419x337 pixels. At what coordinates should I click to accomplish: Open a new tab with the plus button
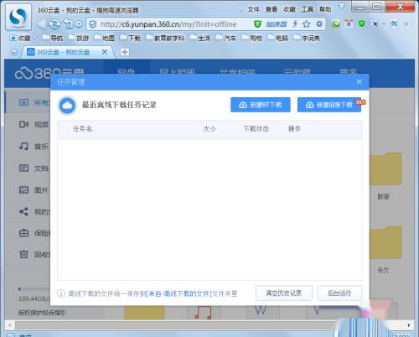(x=125, y=52)
